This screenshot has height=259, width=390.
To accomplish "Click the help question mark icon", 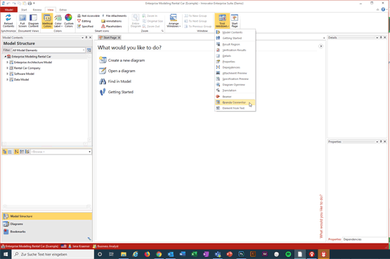I will 383,9.
